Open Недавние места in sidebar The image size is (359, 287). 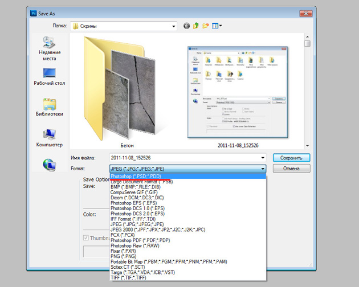click(50, 48)
